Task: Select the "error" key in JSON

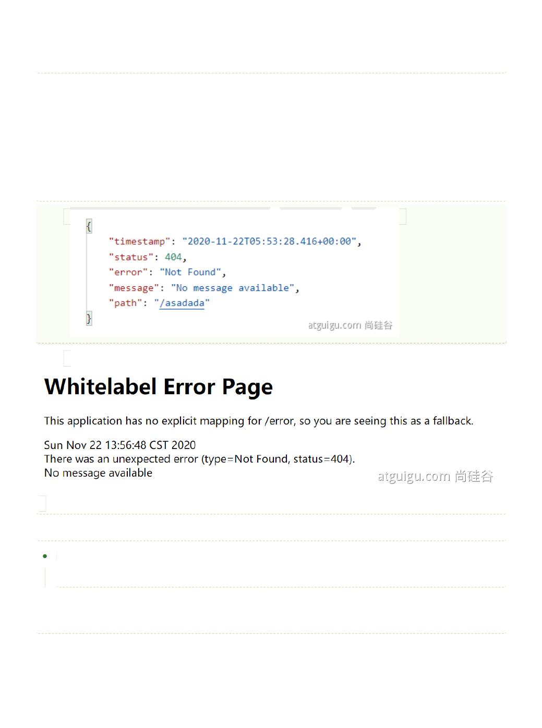Action: tap(128, 272)
